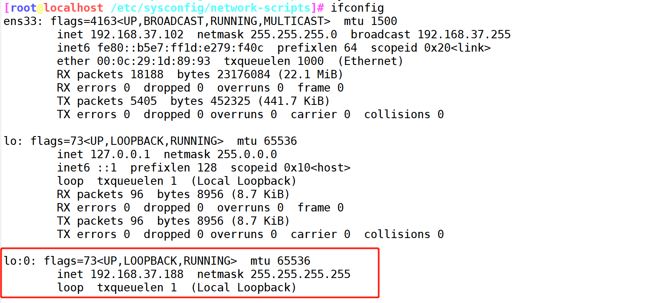Click the netmask 255.0.0.0
The image size is (656, 303).
click(247, 154)
